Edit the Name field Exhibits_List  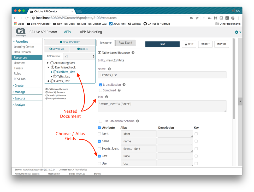click(162, 75)
